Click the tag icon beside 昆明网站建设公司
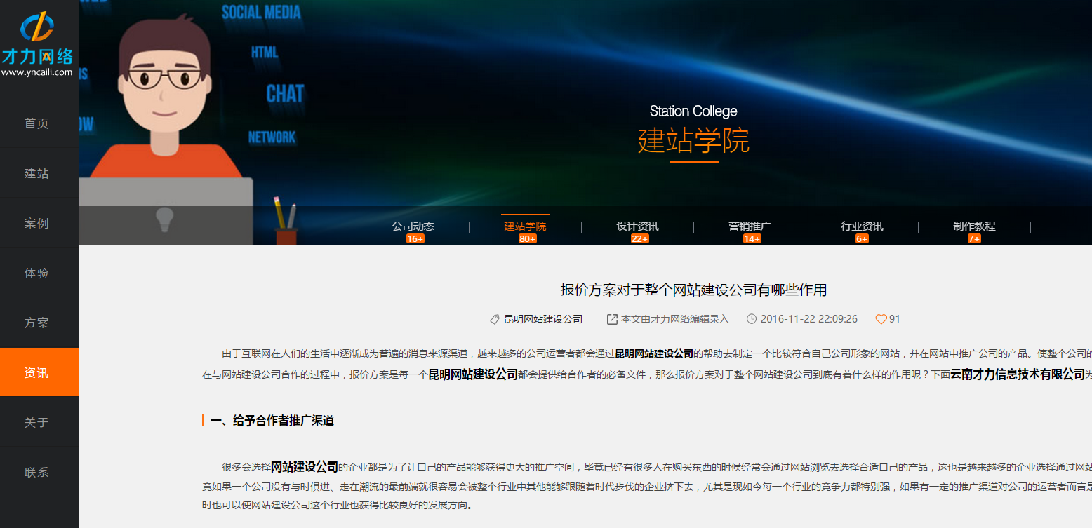 point(494,318)
